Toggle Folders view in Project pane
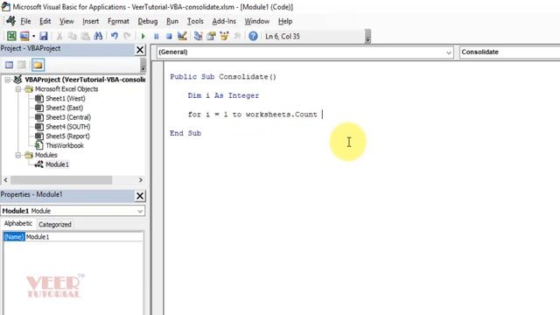Viewport: 560px width, 315px height. [38, 65]
